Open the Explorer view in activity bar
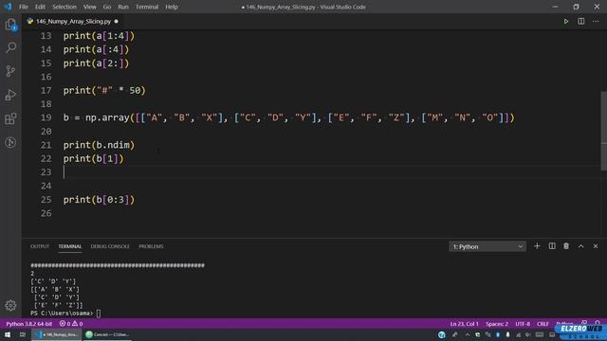This screenshot has width=607, height=341. click(10, 25)
